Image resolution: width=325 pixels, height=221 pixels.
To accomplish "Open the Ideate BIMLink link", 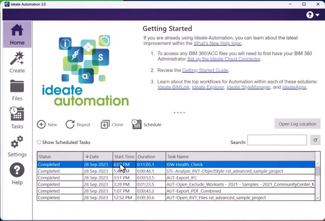I will click(174, 87).
